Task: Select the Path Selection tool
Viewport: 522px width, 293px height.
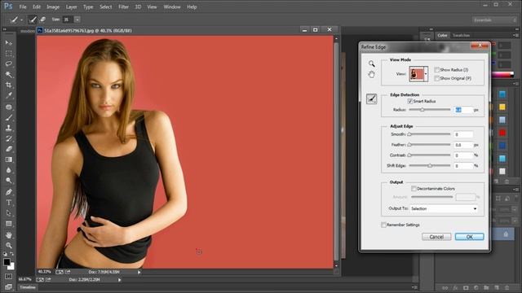Action: (x=9, y=213)
